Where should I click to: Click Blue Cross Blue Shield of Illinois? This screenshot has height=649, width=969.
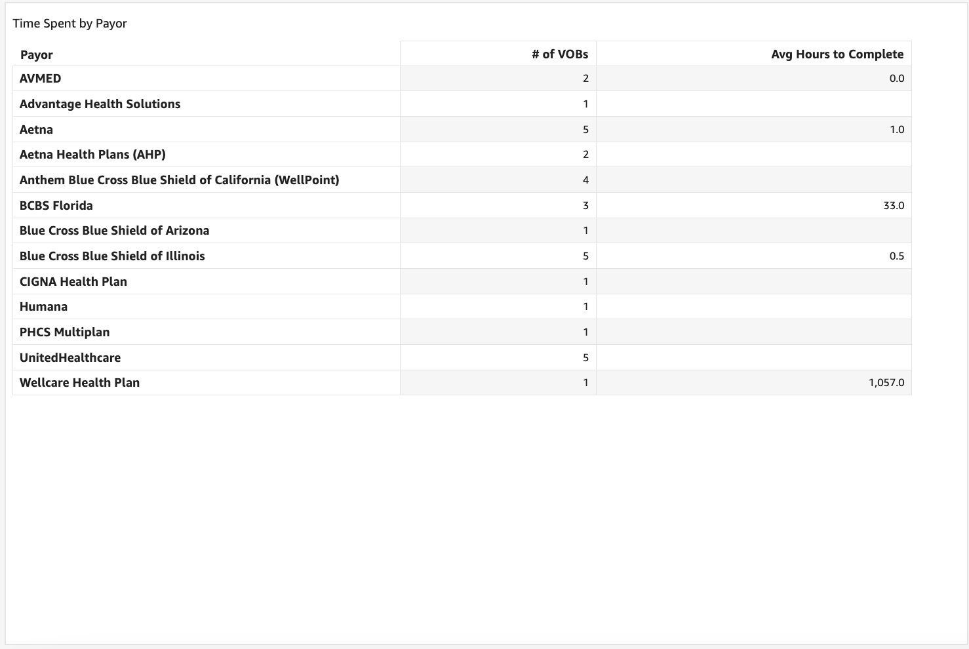coord(112,256)
